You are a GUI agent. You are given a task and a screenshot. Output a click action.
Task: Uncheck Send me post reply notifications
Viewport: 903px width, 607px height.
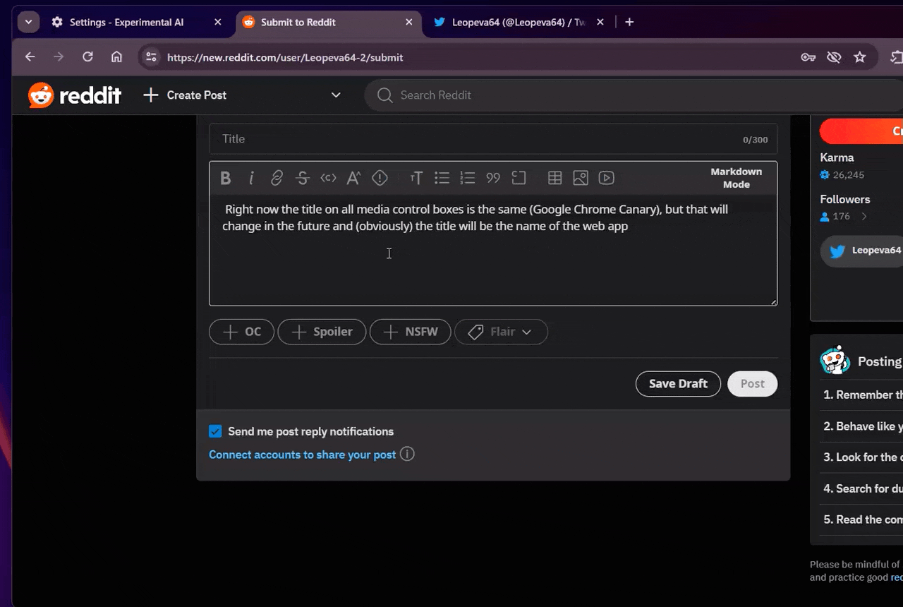click(215, 431)
